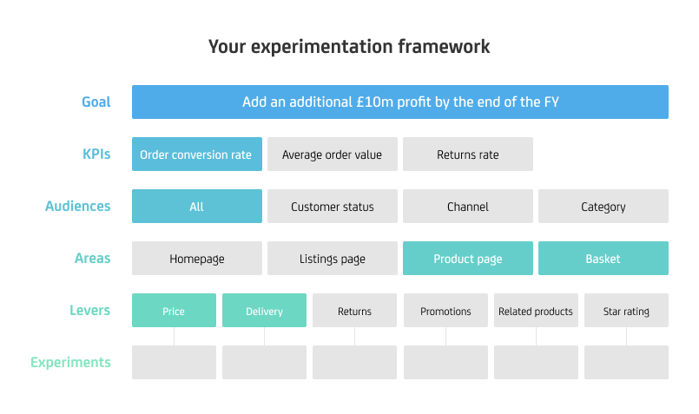Viewport: 699px width, 414px height.
Task: Toggle the Product page area
Action: [x=467, y=259]
